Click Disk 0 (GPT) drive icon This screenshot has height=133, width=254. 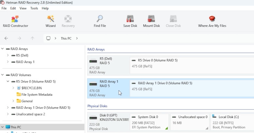(93, 118)
